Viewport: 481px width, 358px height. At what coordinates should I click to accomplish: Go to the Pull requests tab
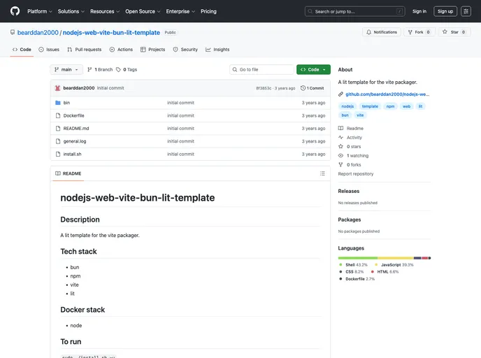click(85, 50)
